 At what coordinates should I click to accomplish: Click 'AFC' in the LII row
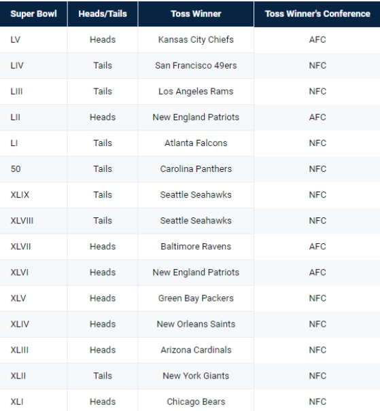tap(317, 117)
